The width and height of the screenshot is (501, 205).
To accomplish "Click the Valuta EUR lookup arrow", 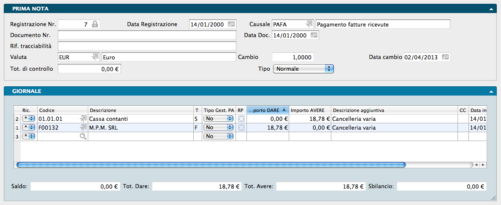I will 95,57.
